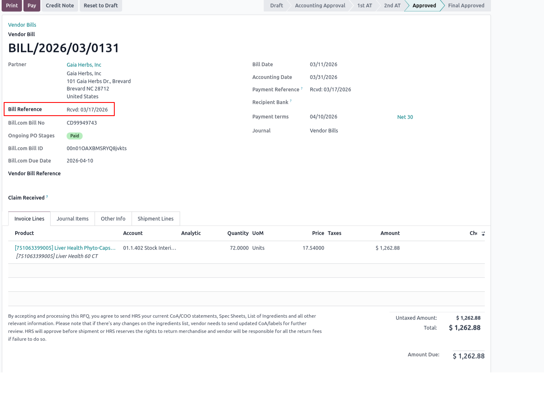Viewport: 544px width, 405px height.
Task: Click the Account column header
Action: (x=133, y=233)
